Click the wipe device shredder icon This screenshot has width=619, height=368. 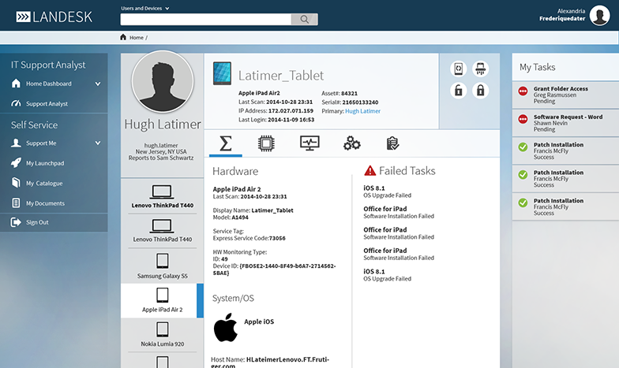(479, 69)
